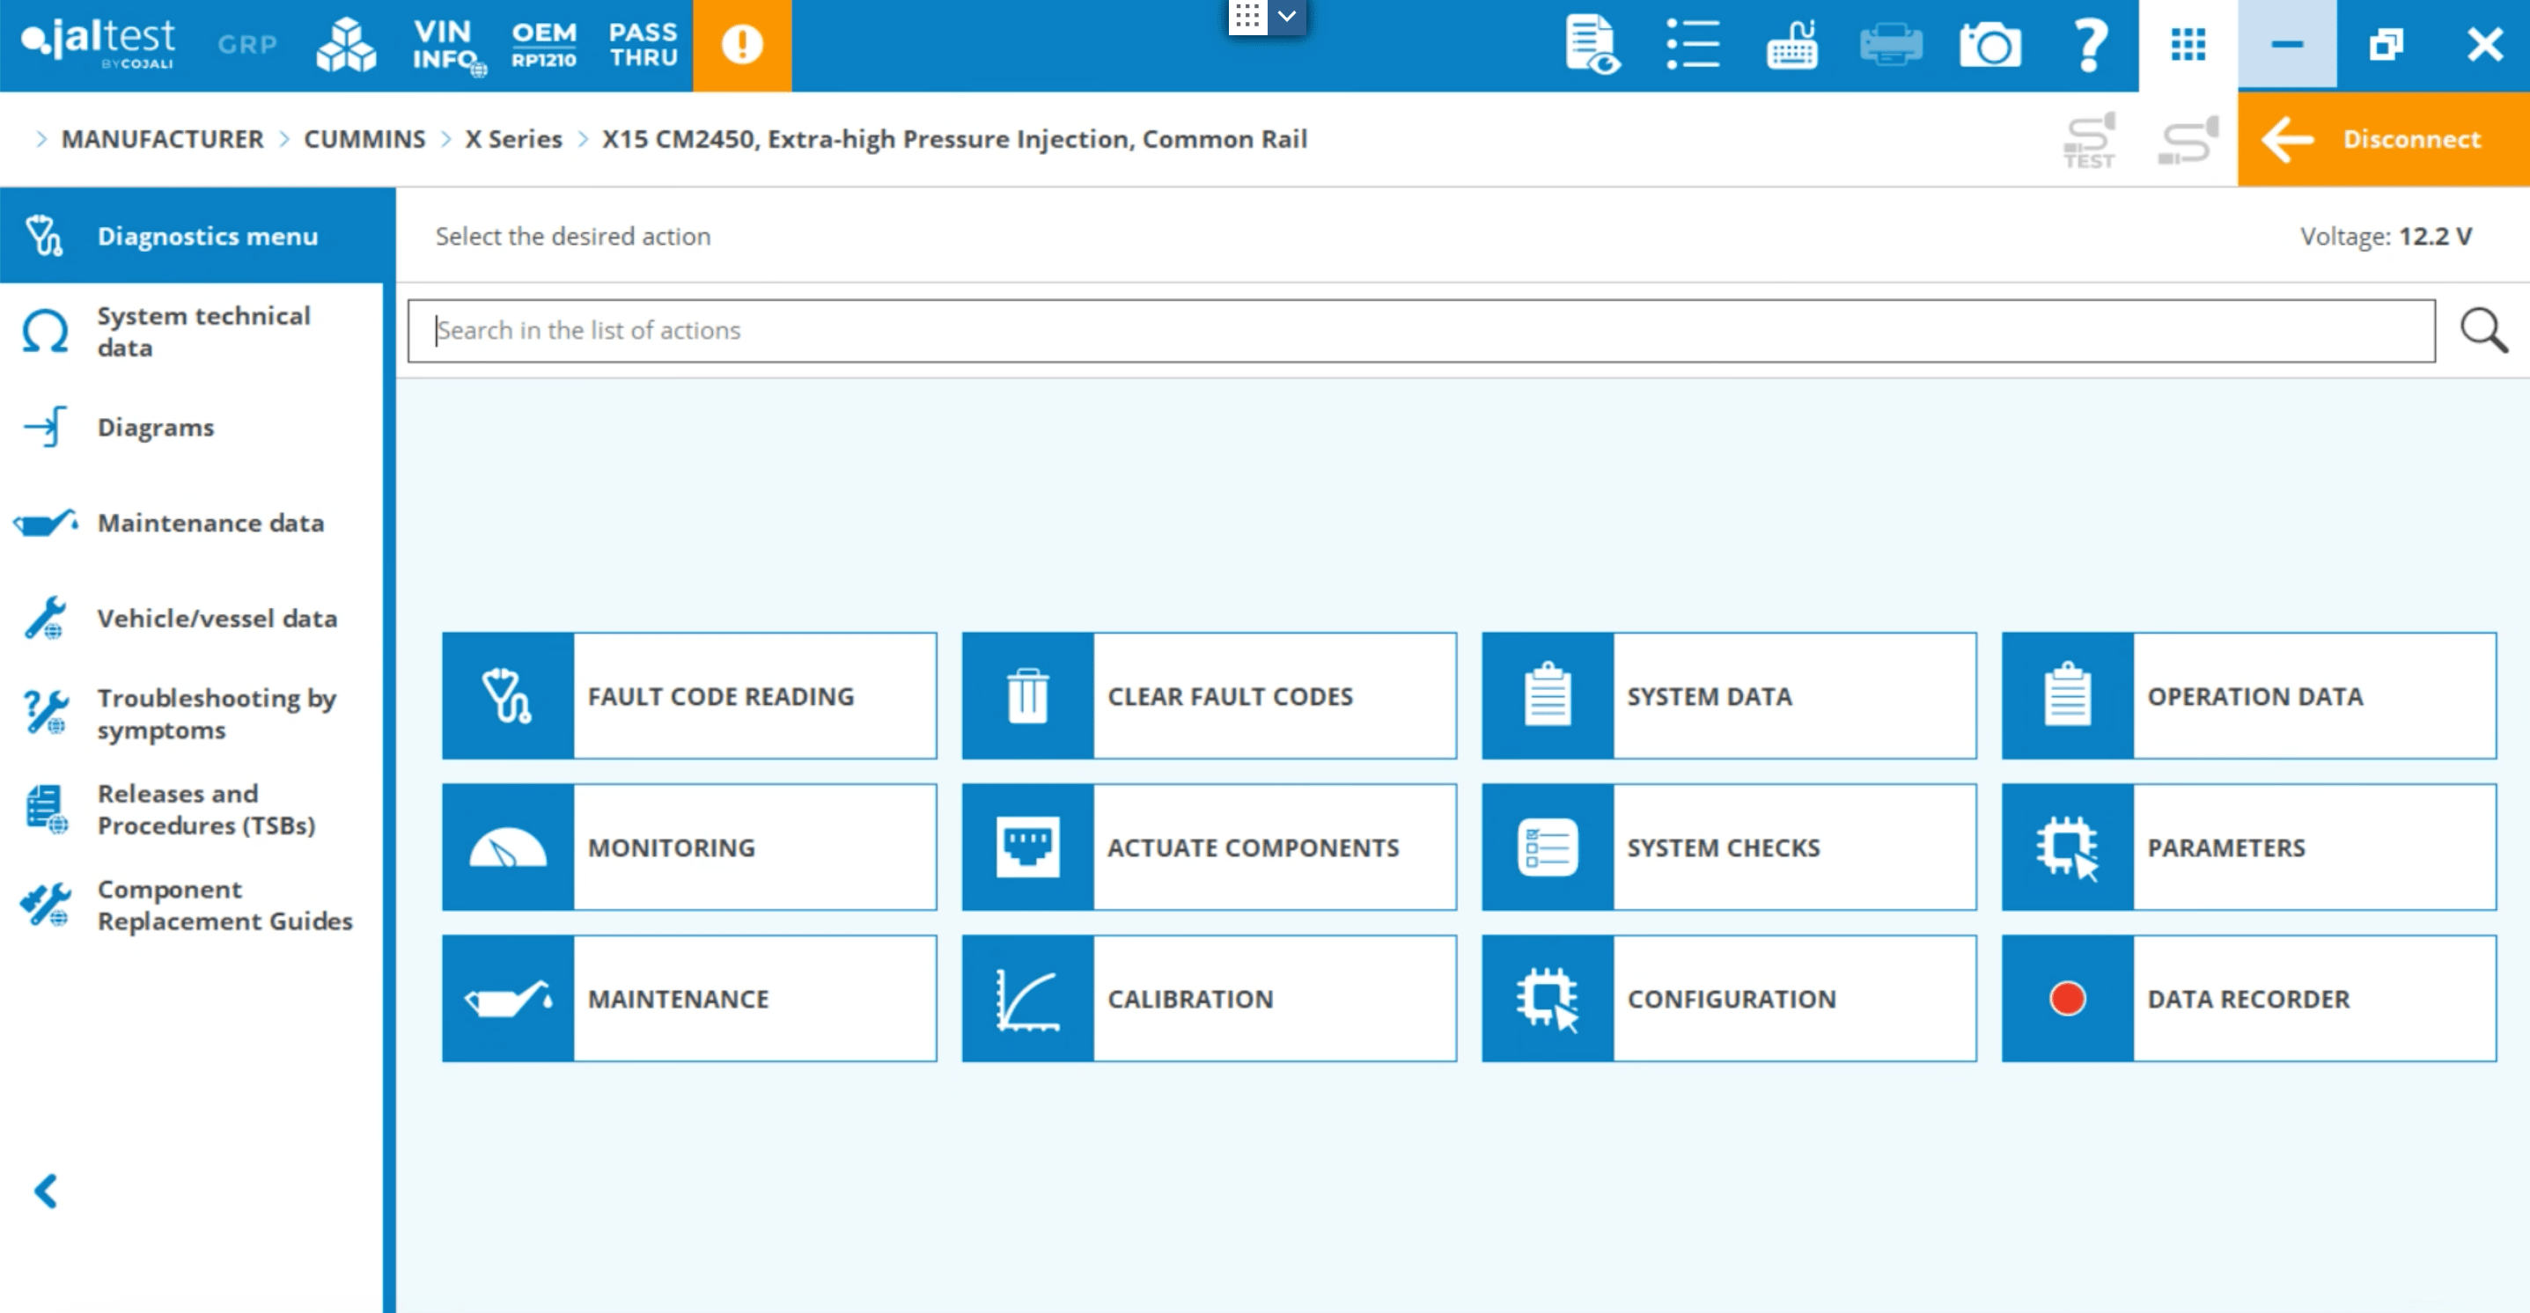Viewport: 2530px width, 1313px height.
Task: Open the on-screen keyboard icon
Action: pos(1791,45)
